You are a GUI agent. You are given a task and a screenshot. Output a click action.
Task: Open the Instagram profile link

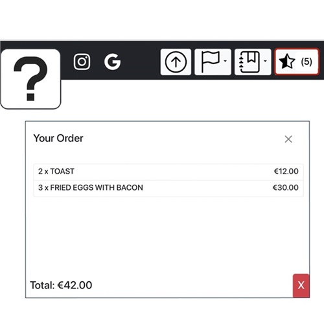coord(82,62)
